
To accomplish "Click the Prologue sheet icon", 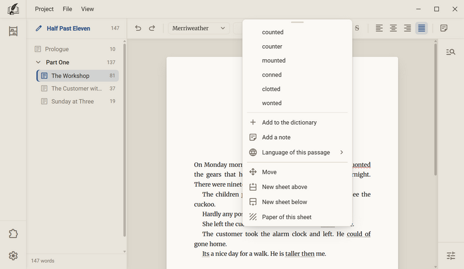I will pyautogui.click(x=38, y=49).
